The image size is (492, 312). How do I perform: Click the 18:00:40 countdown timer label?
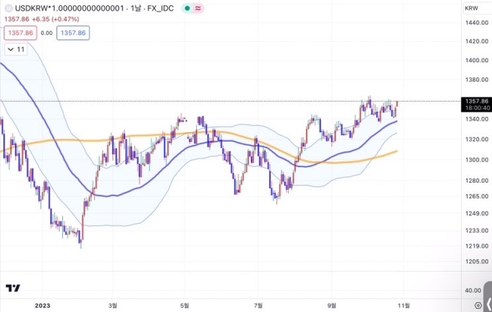(477, 108)
